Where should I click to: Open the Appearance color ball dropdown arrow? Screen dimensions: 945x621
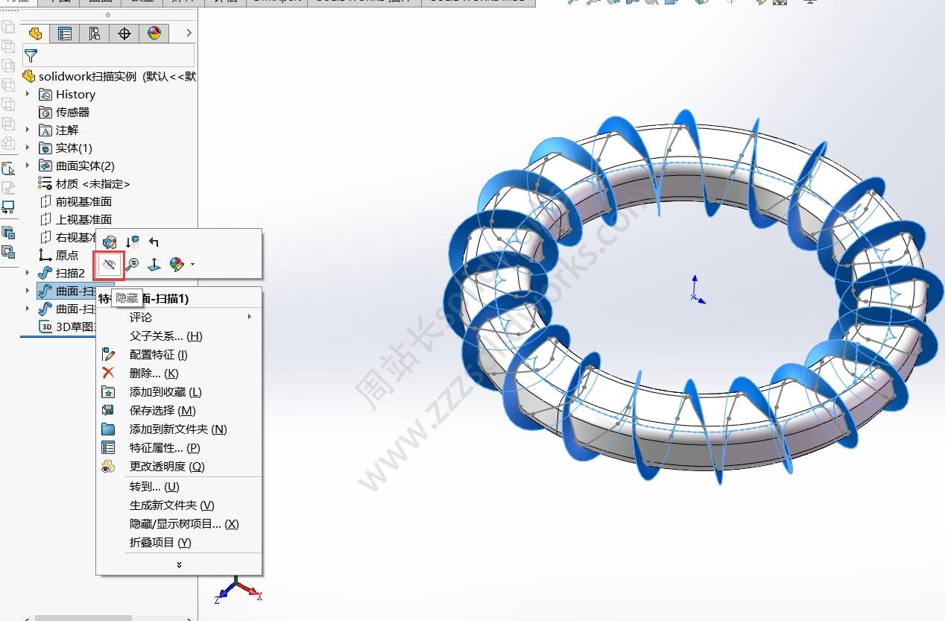point(193,265)
